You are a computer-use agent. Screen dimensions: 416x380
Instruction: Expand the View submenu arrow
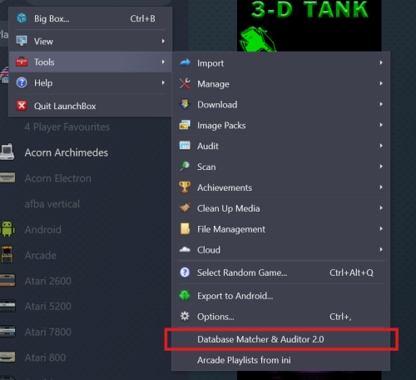(163, 41)
